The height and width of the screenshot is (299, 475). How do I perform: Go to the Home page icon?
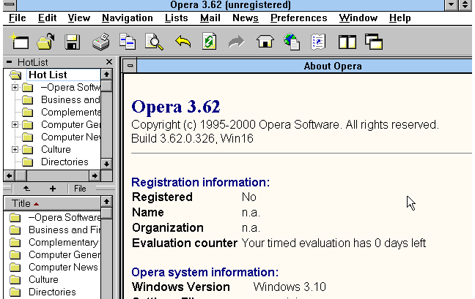[265, 42]
